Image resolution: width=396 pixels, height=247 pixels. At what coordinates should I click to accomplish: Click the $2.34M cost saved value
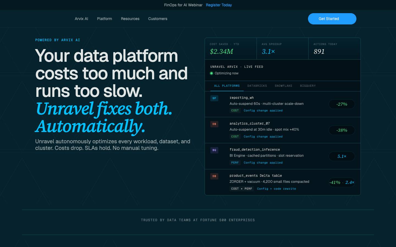click(221, 52)
